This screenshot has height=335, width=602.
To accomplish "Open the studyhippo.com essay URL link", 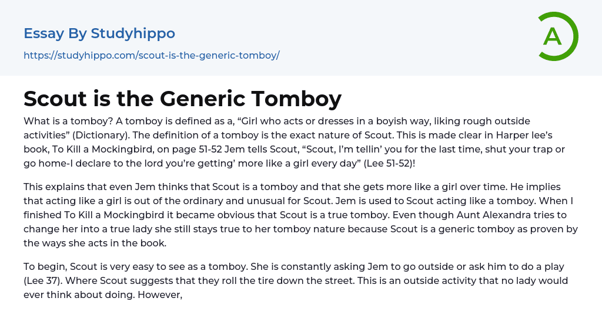I will (151, 55).
